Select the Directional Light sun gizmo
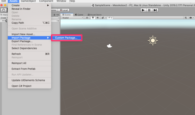The image size is (195, 115). tap(153, 40)
